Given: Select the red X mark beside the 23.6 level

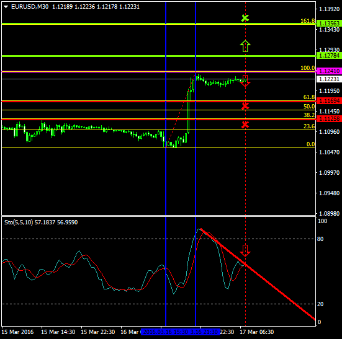Looking at the screenshot, I should pos(245,125).
